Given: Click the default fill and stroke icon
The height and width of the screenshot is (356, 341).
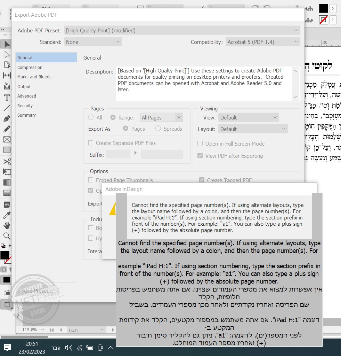Looking at the screenshot, I should tap(3, 246).
